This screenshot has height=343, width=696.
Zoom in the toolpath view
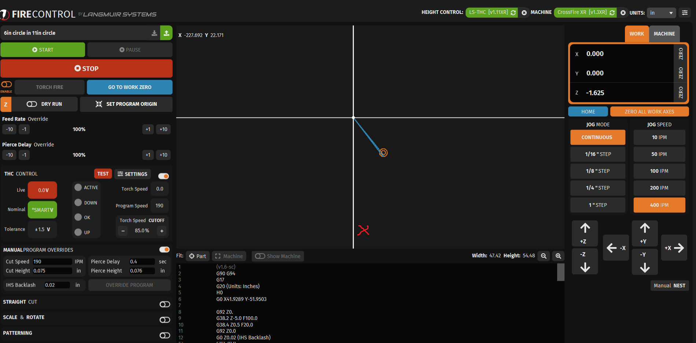[558, 256]
